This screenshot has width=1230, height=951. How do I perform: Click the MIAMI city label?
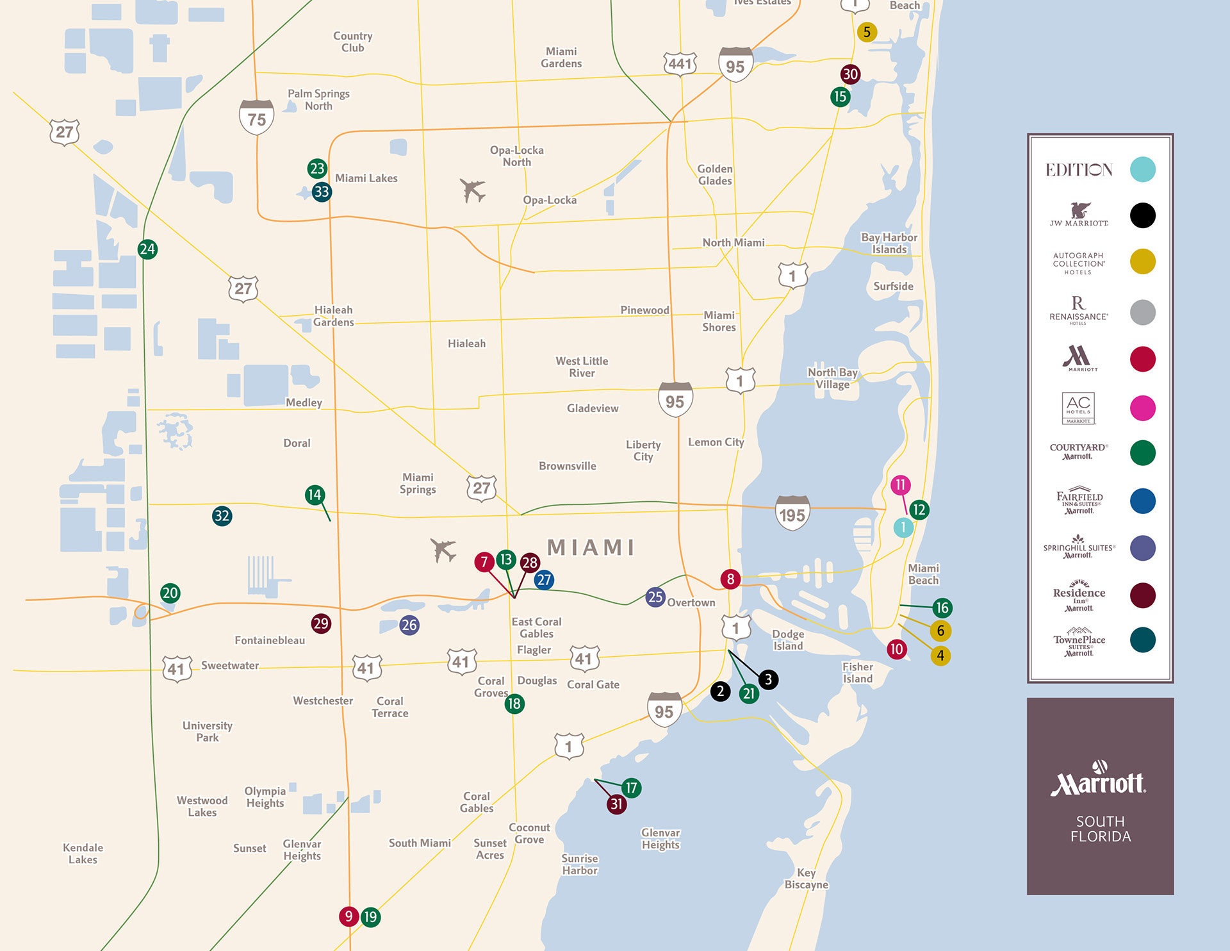[x=591, y=547]
